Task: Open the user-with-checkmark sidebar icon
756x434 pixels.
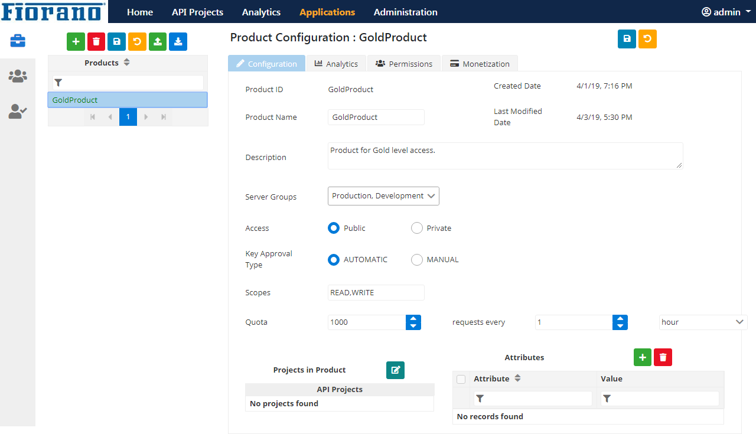Action: (x=18, y=111)
